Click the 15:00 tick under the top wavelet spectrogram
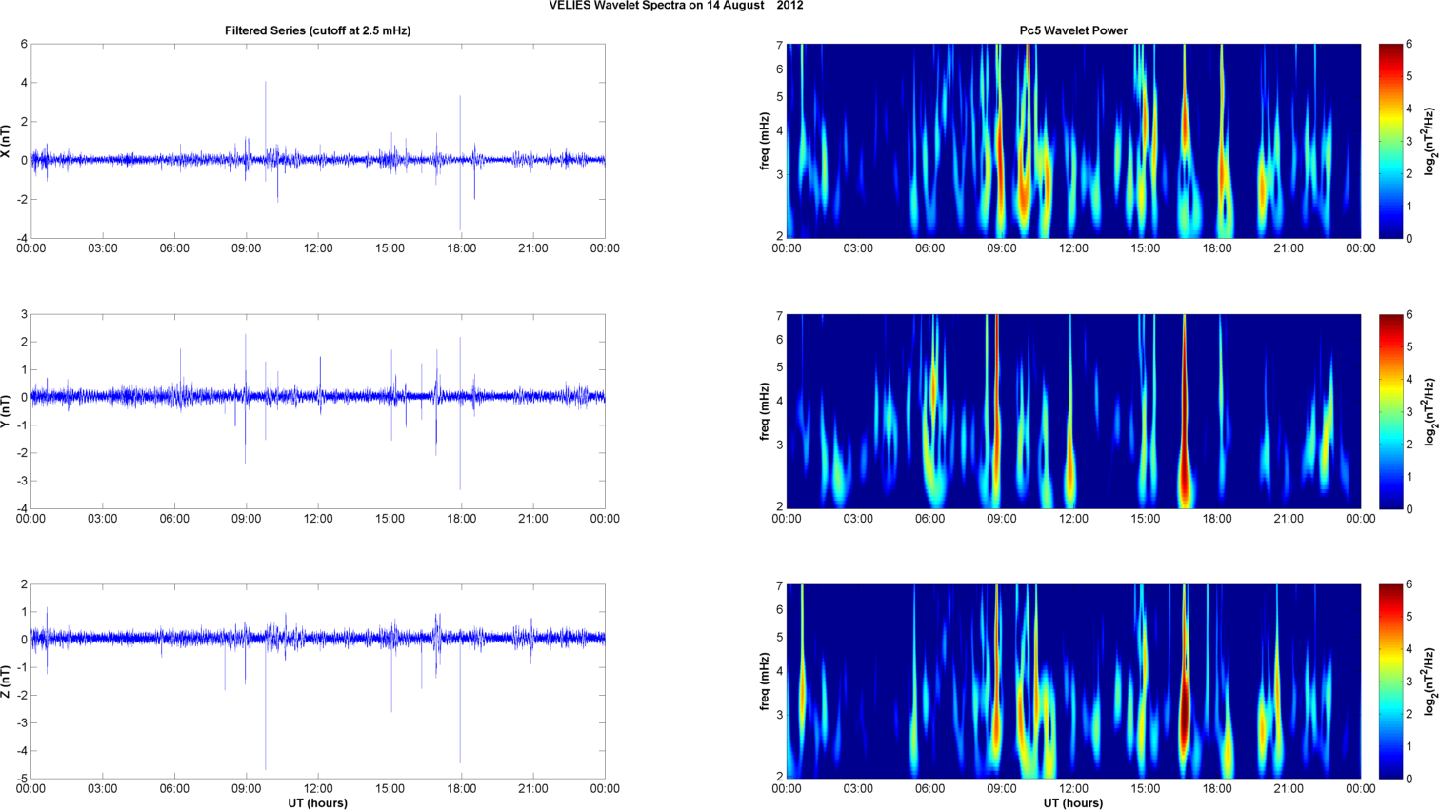Screen dimensions: 1439x810 coord(1146,248)
